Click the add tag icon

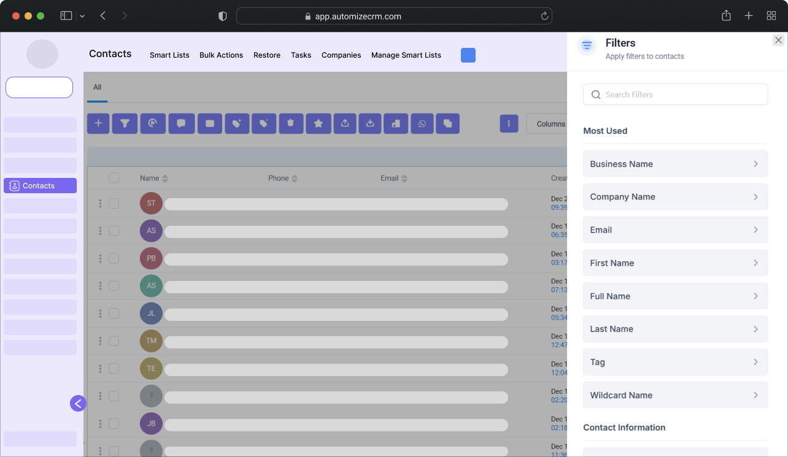pyautogui.click(x=237, y=123)
